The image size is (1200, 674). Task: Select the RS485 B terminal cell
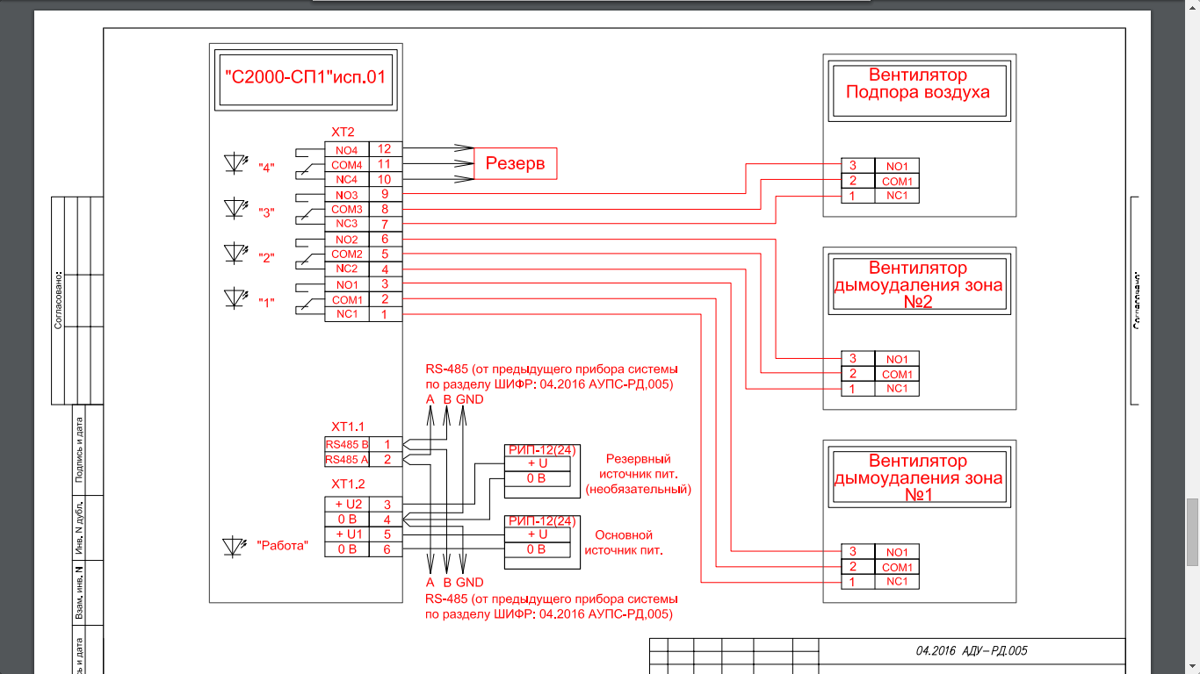(x=347, y=444)
